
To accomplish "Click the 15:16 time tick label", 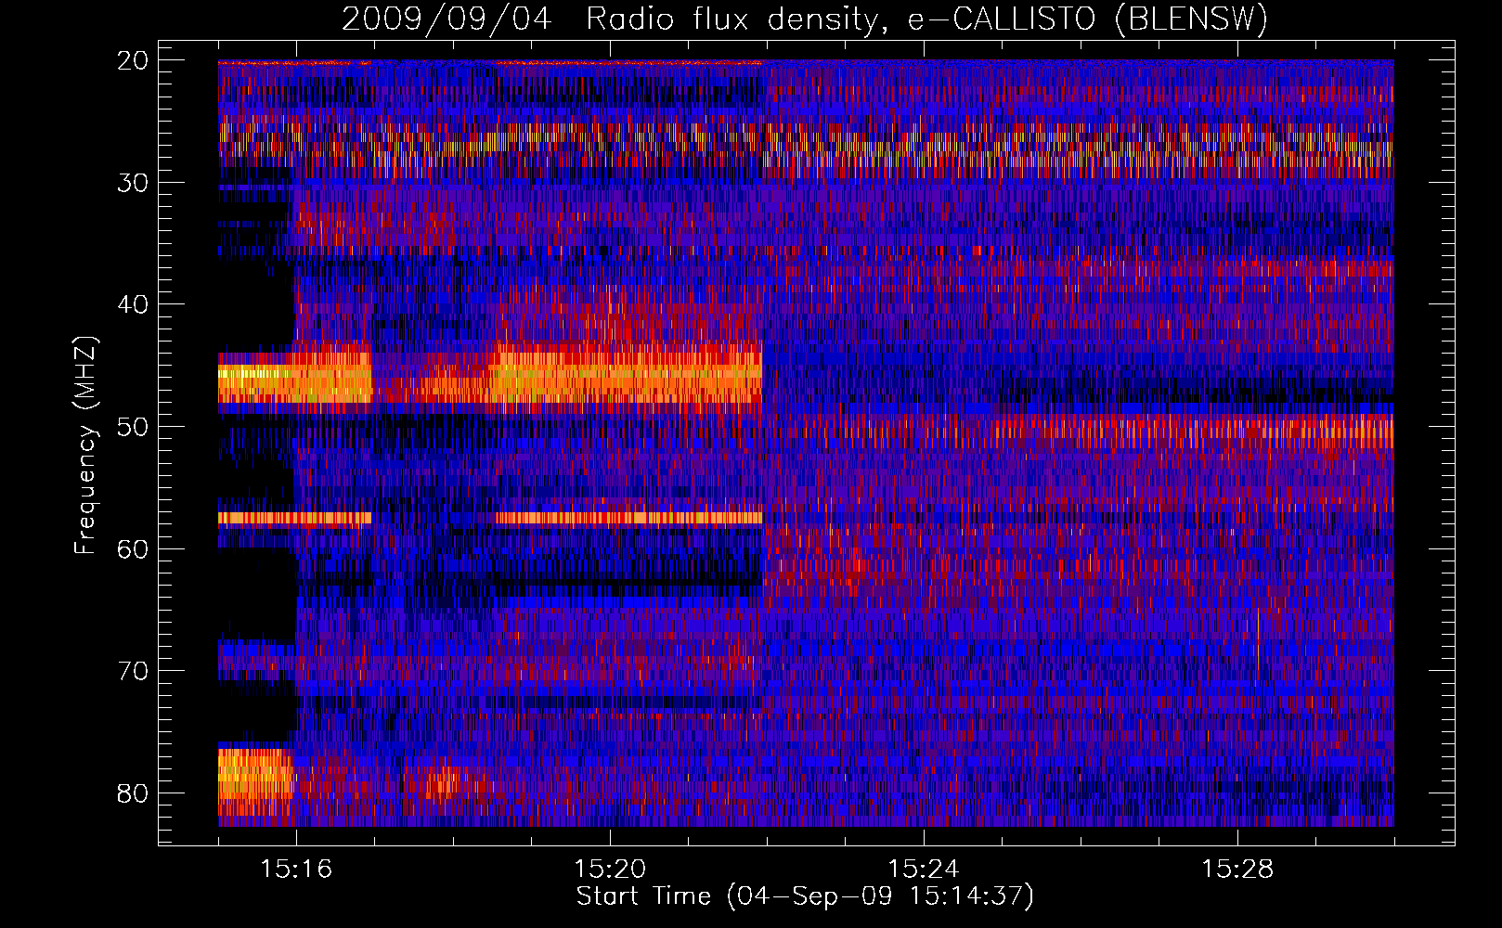I will click(x=296, y=870).
